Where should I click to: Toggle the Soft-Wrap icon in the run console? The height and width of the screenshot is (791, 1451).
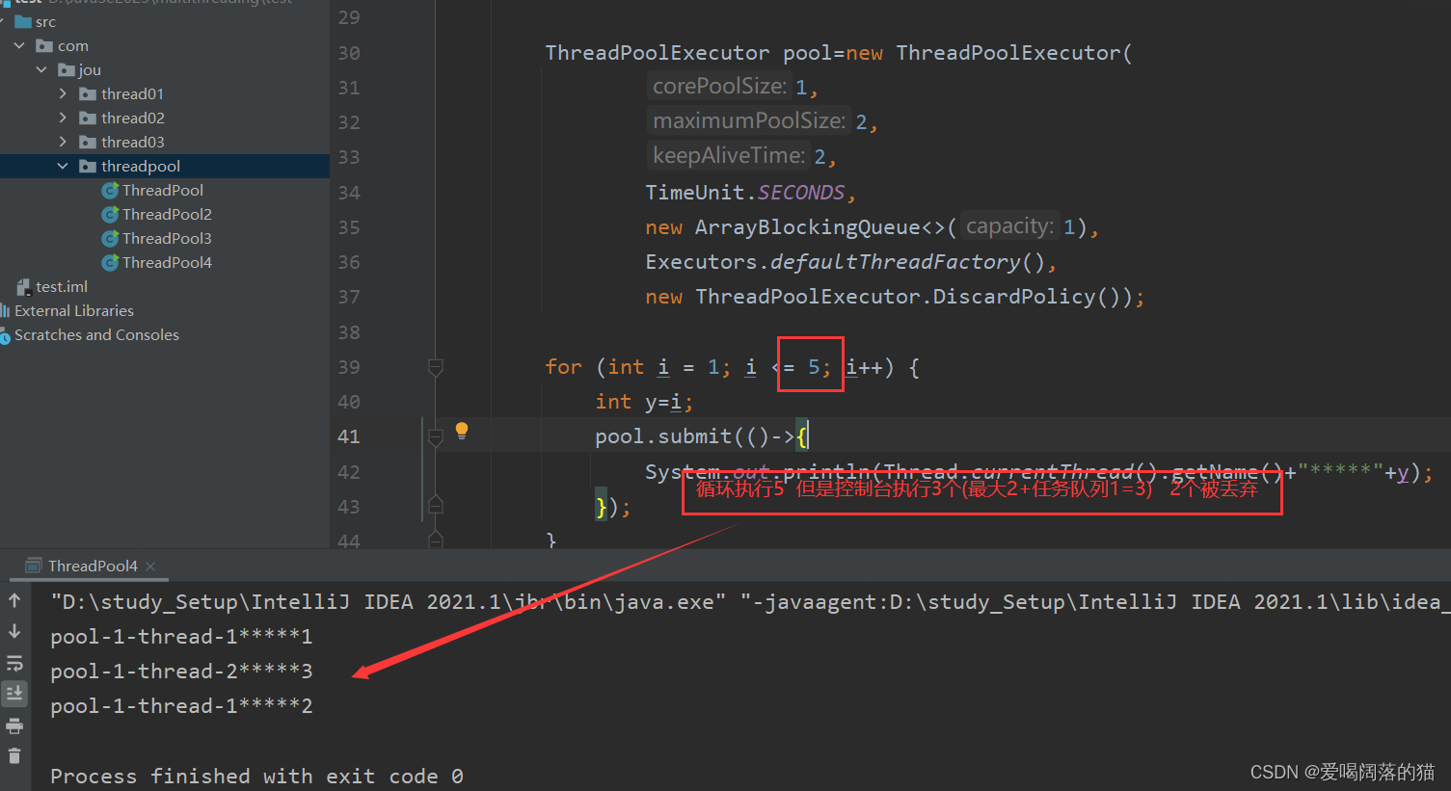pos(14,663)
